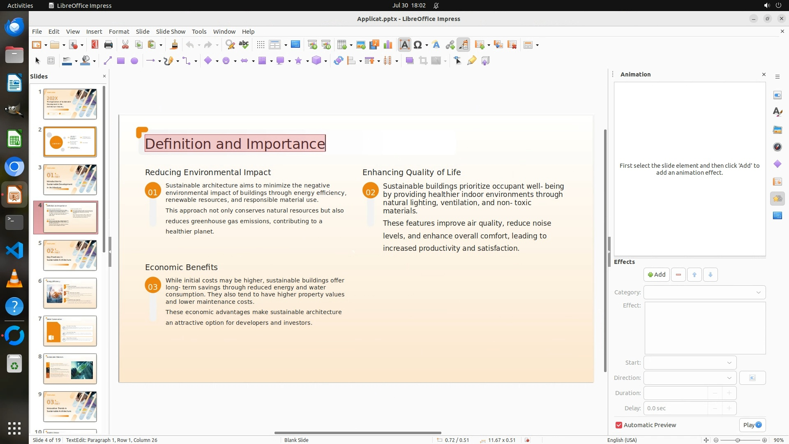This screenshot has width=789, height=444.
Task: Click the Rotate tool icon
Action: click(338, 61)
